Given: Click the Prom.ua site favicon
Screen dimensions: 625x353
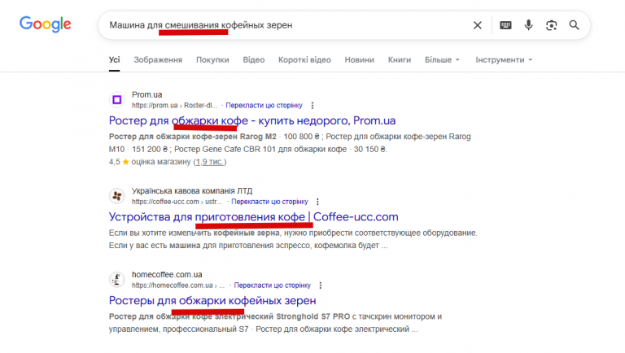Looking at the screenshot, I should (x=117, y=99).
